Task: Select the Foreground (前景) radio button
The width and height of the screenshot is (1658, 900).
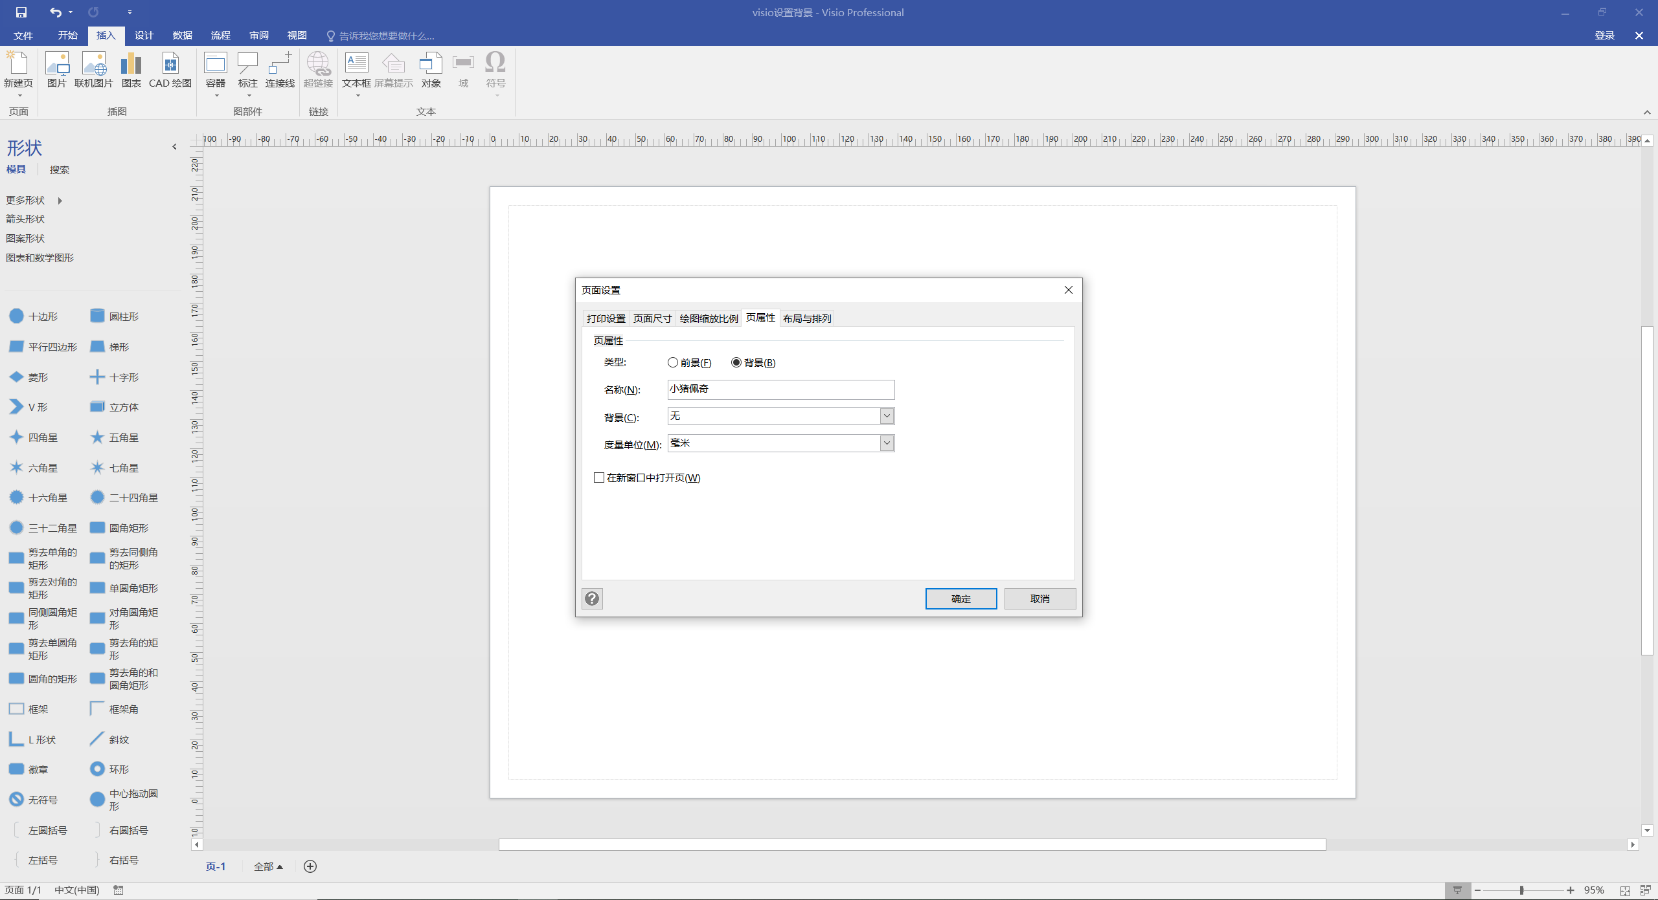Action: [690, 362]
